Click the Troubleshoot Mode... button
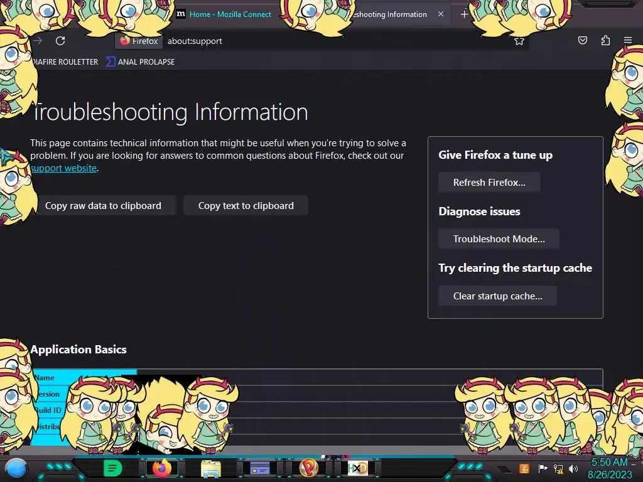This screenshot has width=643, height=482. pyautogui.click(x=499, y=239)
